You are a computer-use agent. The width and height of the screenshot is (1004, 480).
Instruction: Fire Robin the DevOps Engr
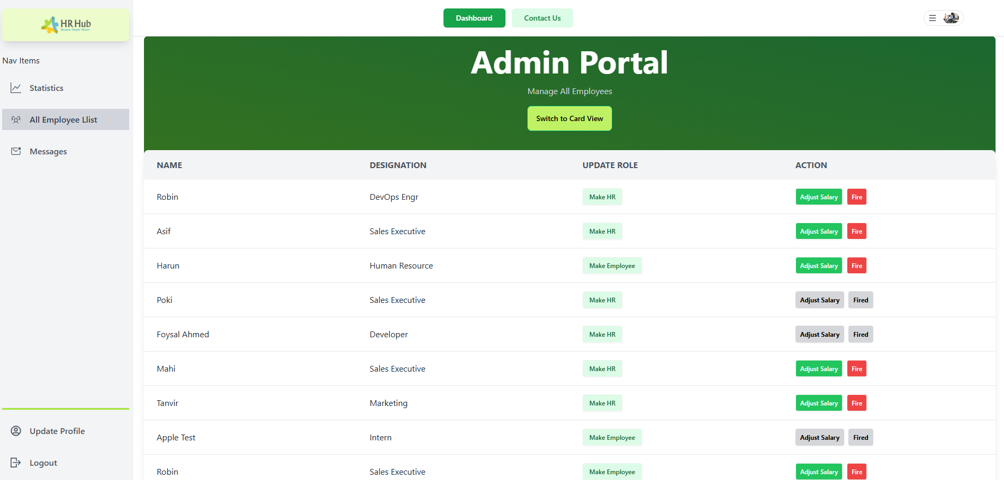coord(857,197)
